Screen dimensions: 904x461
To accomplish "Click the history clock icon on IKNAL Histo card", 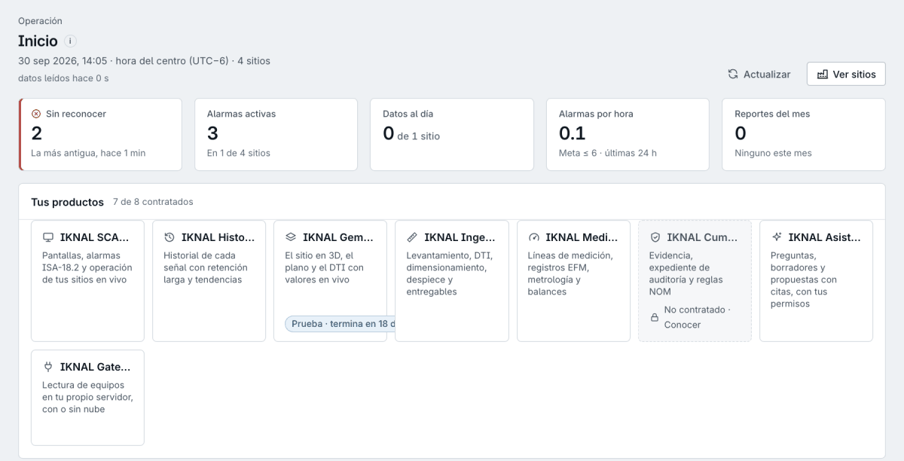I will coord(169,237).
